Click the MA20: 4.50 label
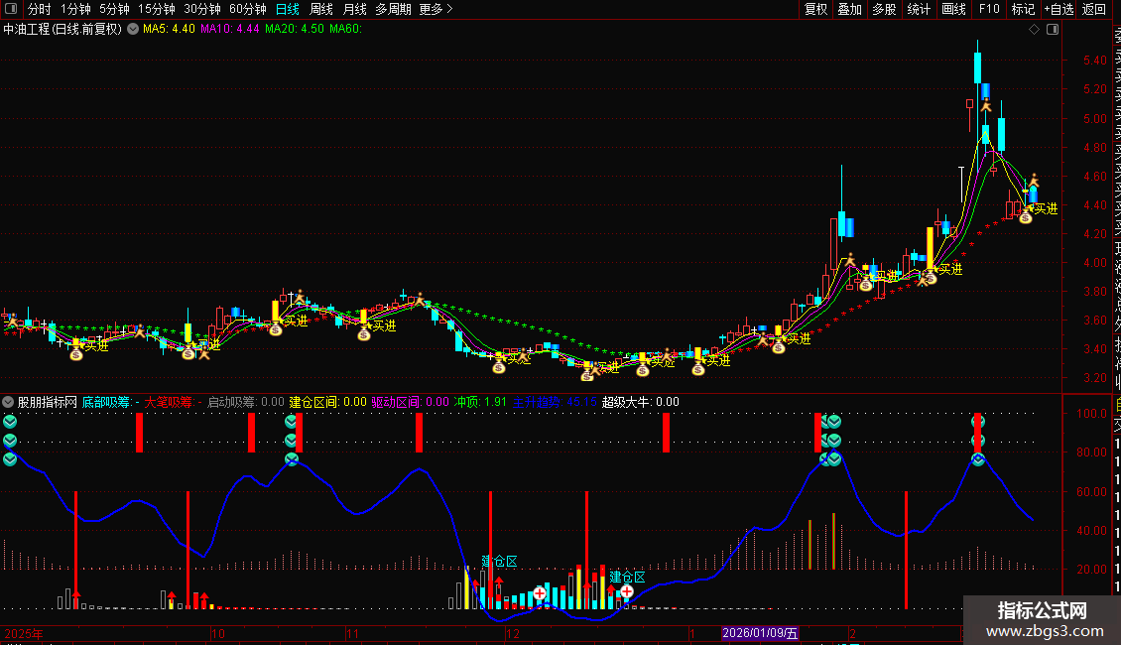 click(294, 30)
